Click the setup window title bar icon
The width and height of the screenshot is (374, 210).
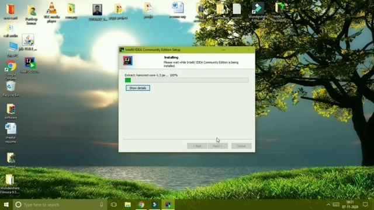pos(122,50)
